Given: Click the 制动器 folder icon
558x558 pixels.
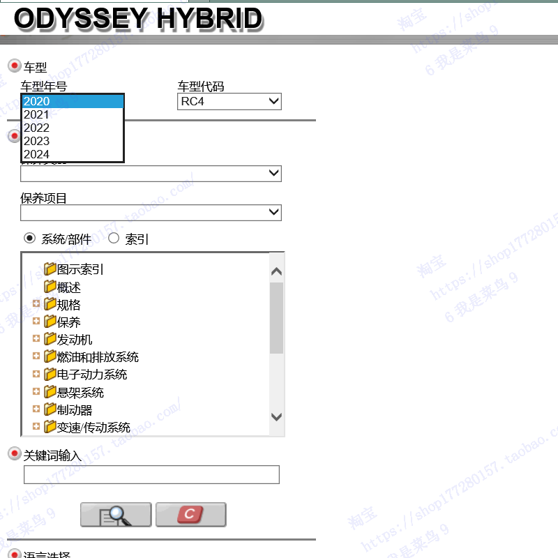Looking at the screenshot, I should [50, 409].
